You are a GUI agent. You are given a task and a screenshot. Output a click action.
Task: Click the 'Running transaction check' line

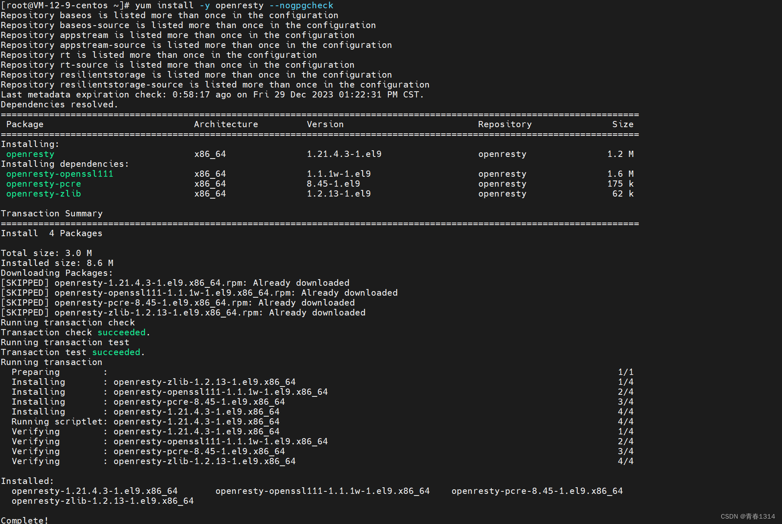pyautogui.click(x=68, y=322)
